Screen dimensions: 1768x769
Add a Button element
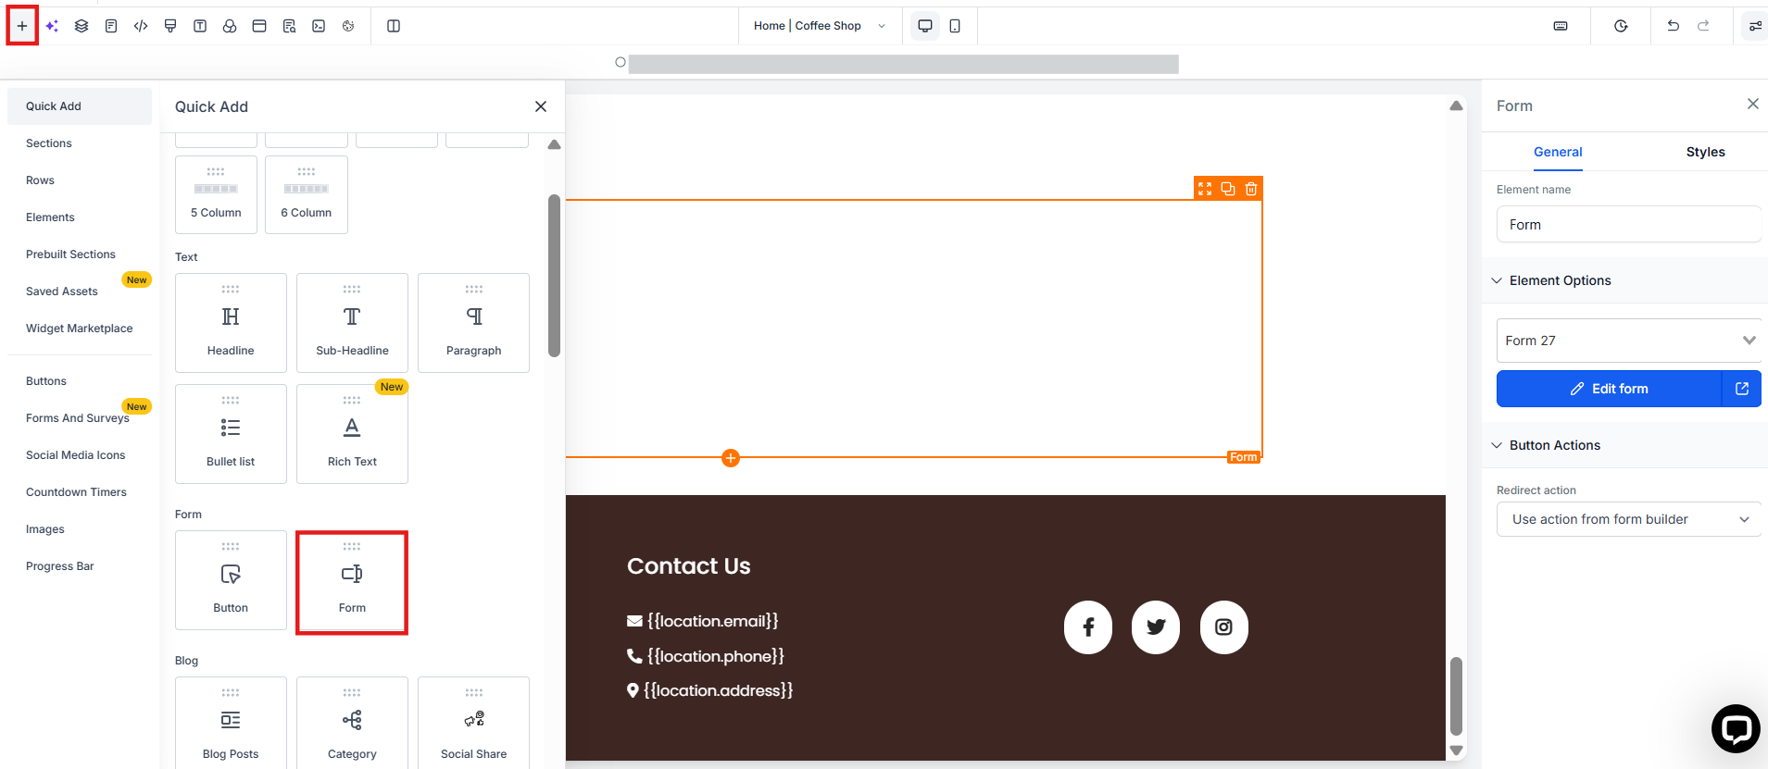(231, 580)
